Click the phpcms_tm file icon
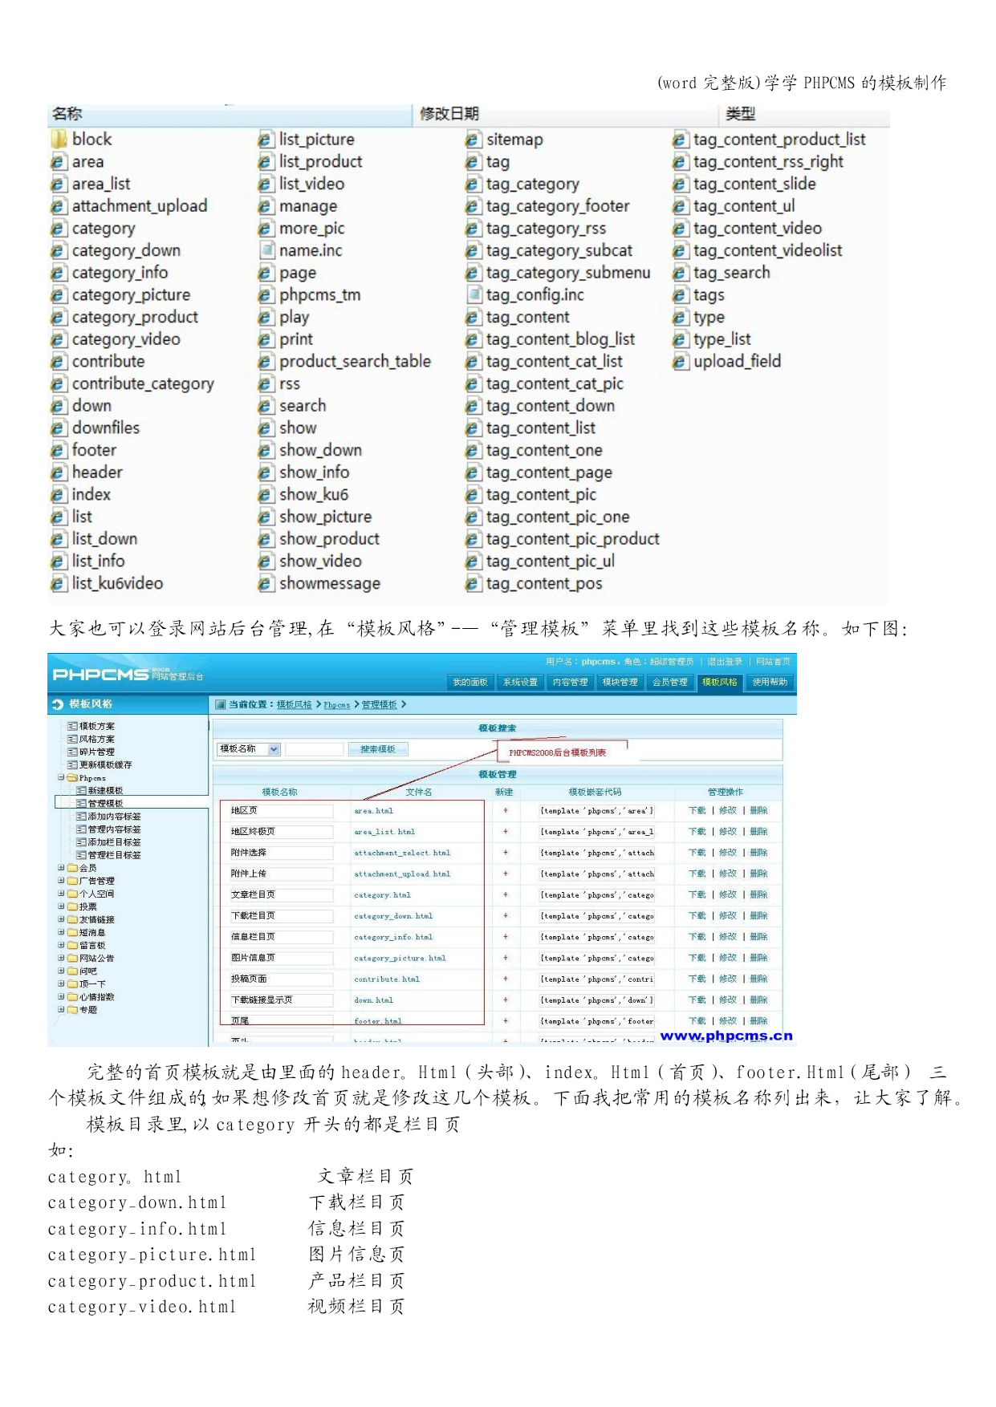This screenshot has height=1407, width=996. [x=266, y=295]
